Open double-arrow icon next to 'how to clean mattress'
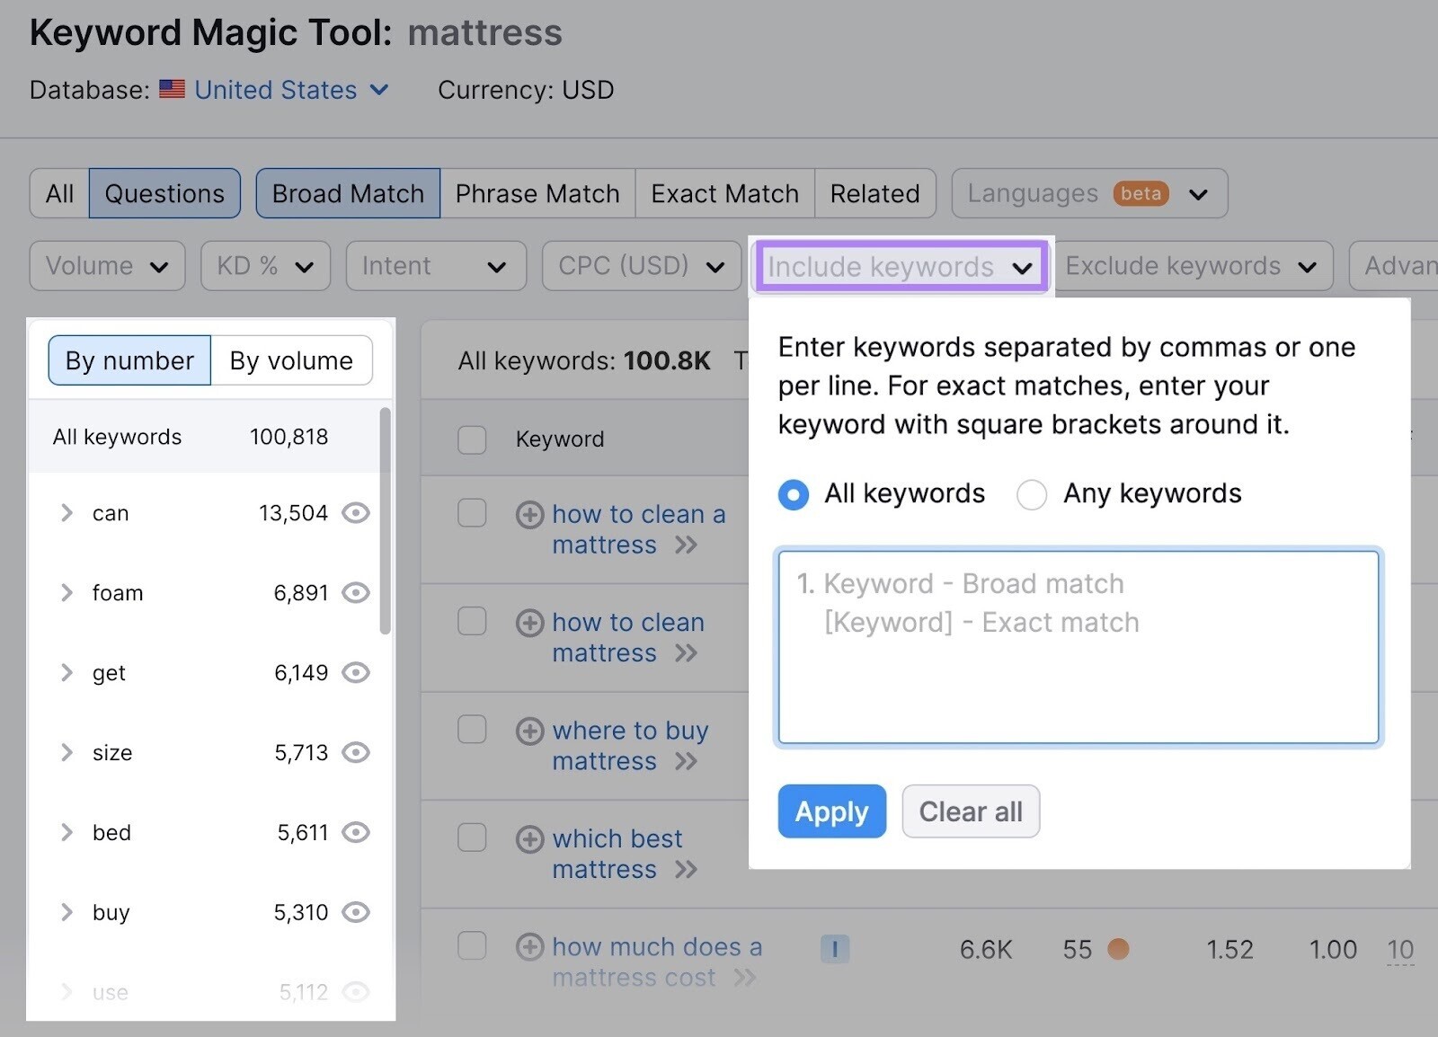The width and height of the screenshot is (1438, 1037). point(687,653)
